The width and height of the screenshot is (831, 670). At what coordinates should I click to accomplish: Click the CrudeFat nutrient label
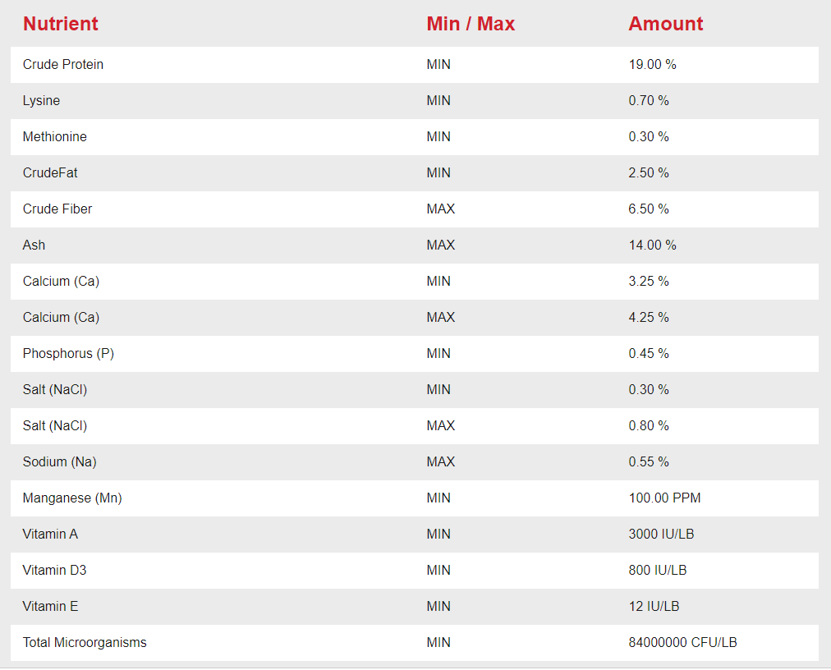tap(50, 172)
